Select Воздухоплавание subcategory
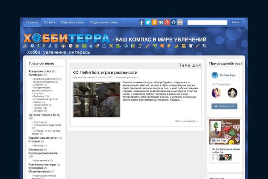This screenshot has width=268, height=179. [x=44, y=82]
